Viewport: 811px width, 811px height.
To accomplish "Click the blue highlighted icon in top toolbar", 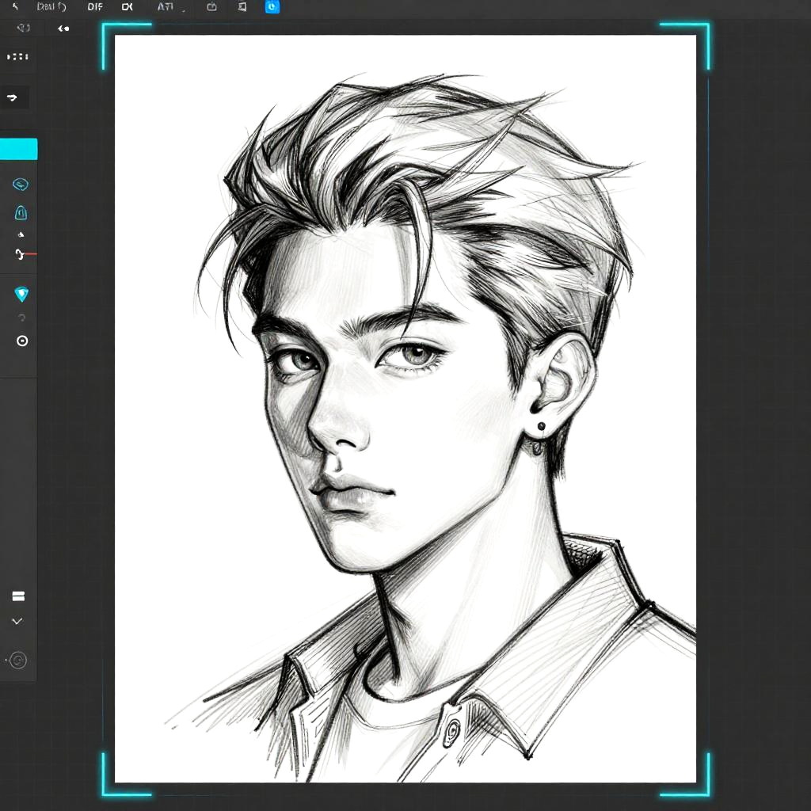I will pyautogui.click(x=272, y=7).
